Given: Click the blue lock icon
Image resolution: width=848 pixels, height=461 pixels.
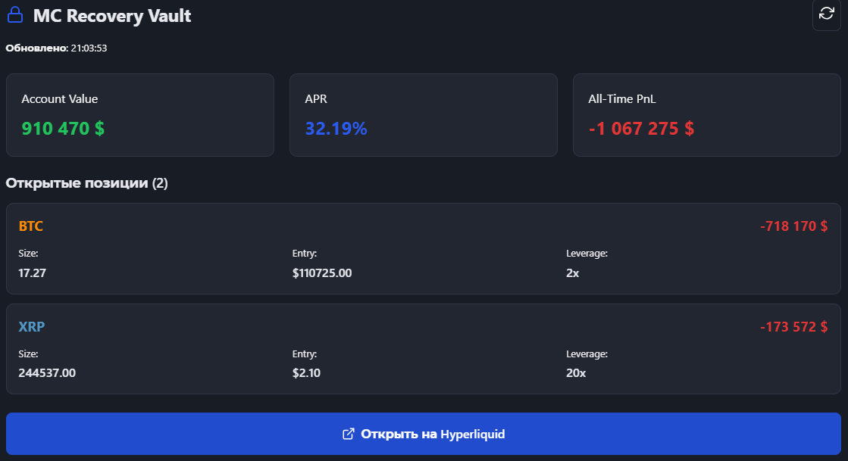Looking at the screenshot, I should [x=15, y=15].
